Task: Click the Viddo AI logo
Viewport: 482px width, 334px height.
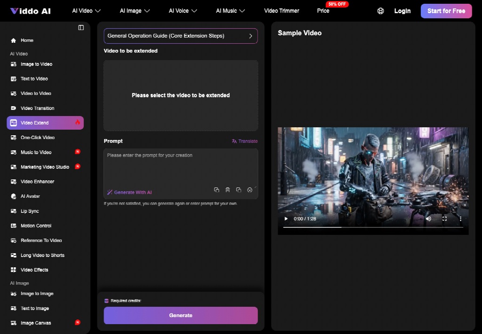Action: (31, 11)
